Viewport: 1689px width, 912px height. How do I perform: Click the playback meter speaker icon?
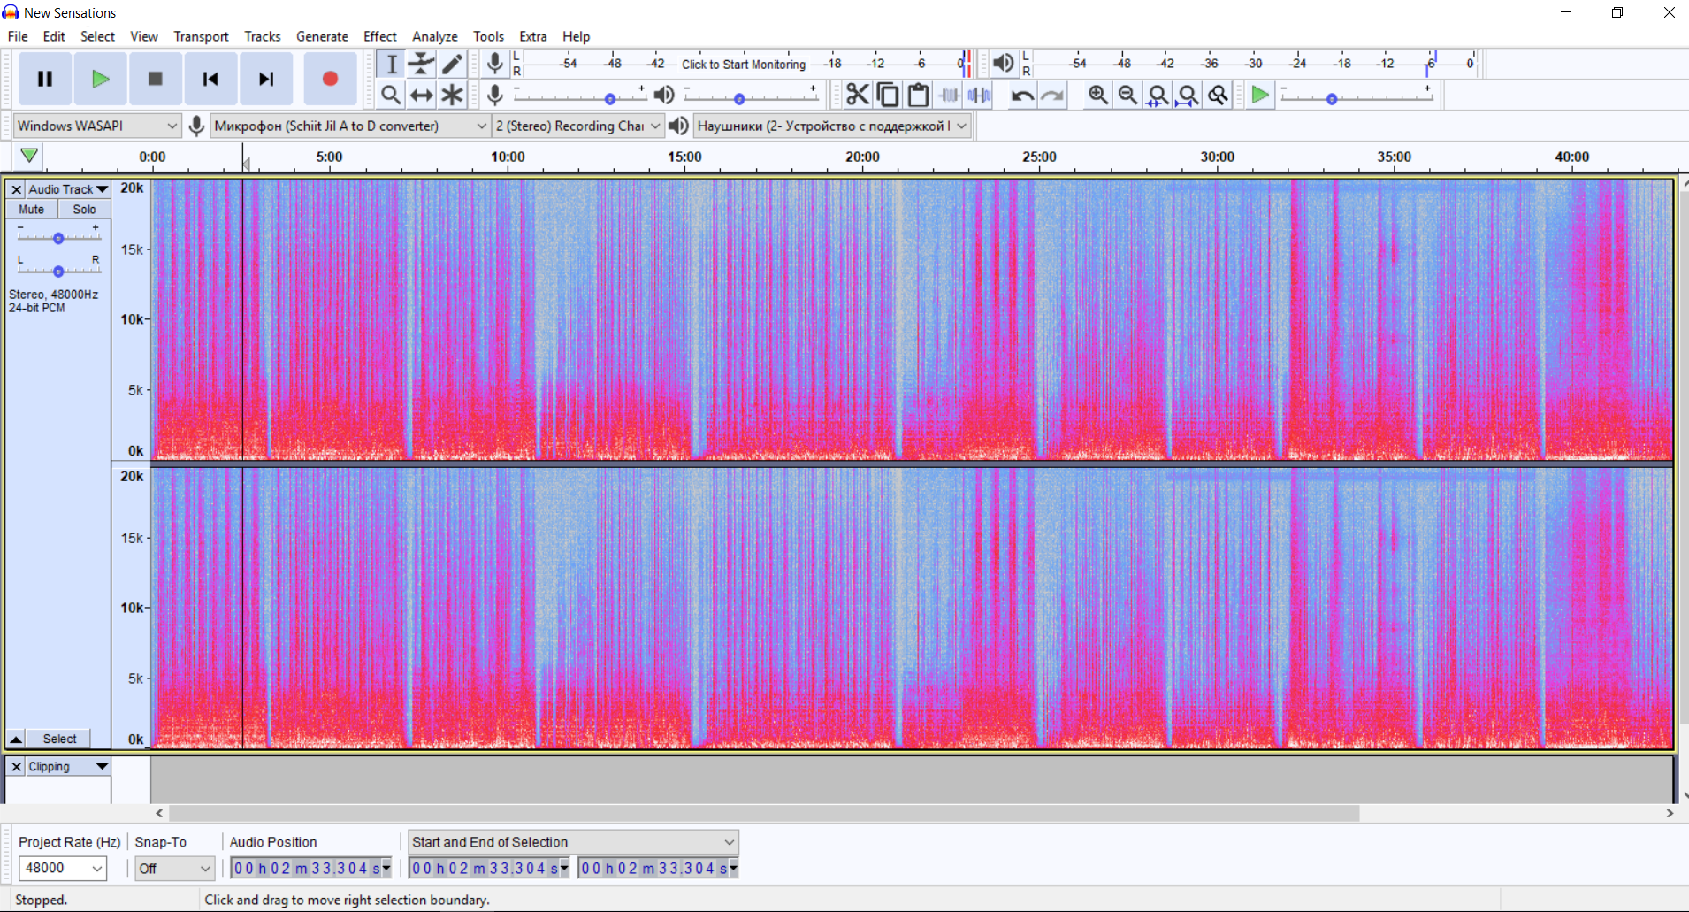[1003, 63]
